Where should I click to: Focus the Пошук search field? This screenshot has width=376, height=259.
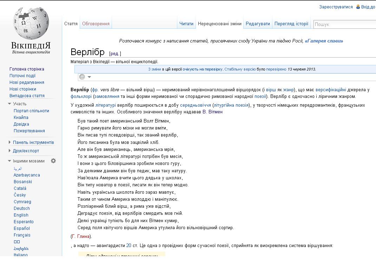pyautogui.click(x=345, y=24)
